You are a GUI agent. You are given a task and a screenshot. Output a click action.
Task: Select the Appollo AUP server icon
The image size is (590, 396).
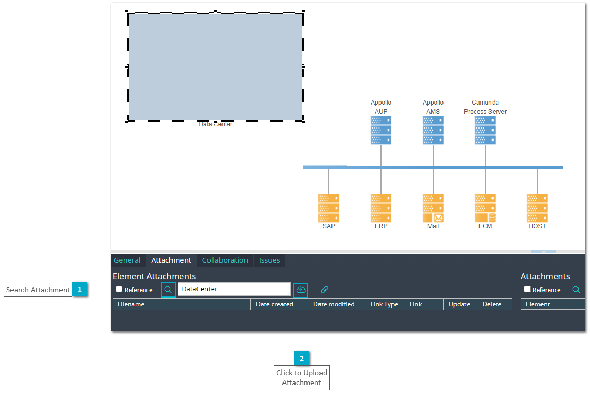(381, 130)
